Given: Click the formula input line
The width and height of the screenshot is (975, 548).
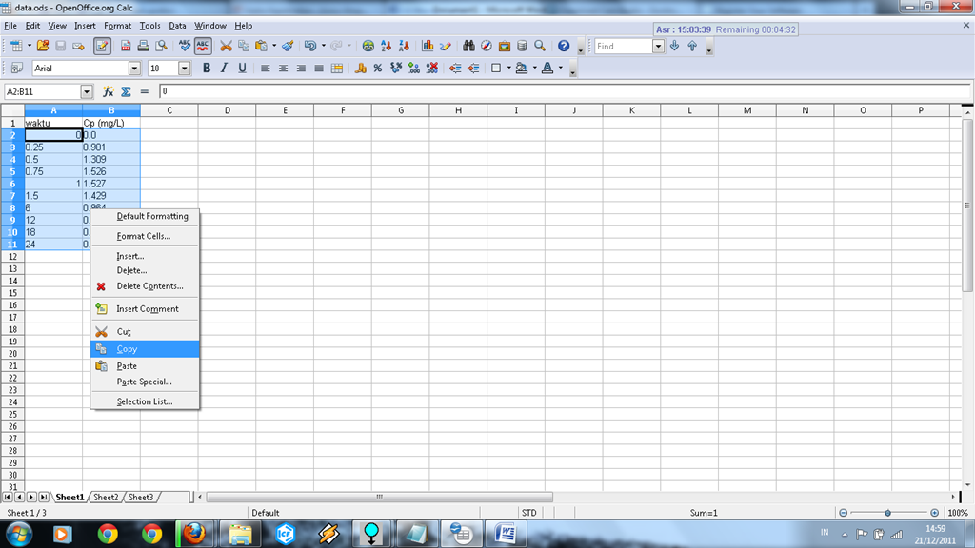Looking at the screenshot, I should pyautogui.click(x=565, y=92).
